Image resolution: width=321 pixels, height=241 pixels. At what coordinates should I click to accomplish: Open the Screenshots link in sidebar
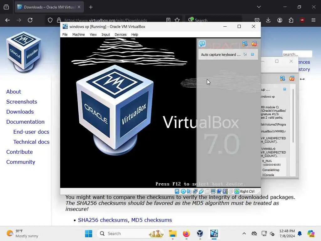[22, 102]
